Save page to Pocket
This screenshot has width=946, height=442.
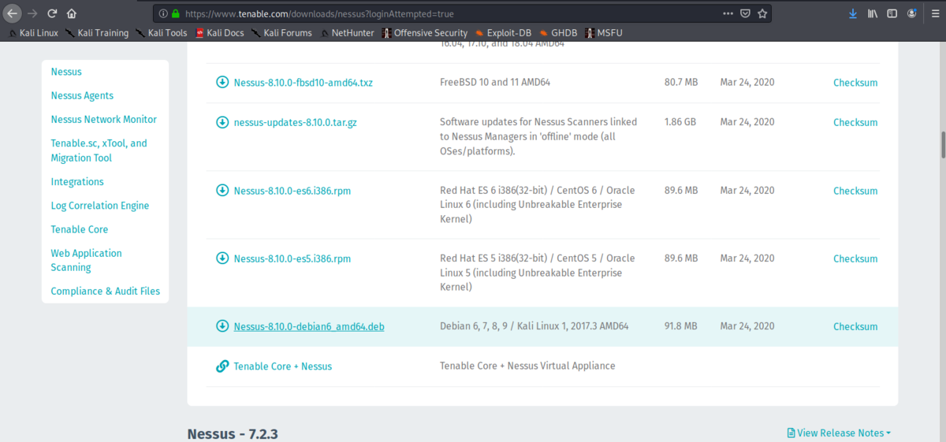point(745,13)
